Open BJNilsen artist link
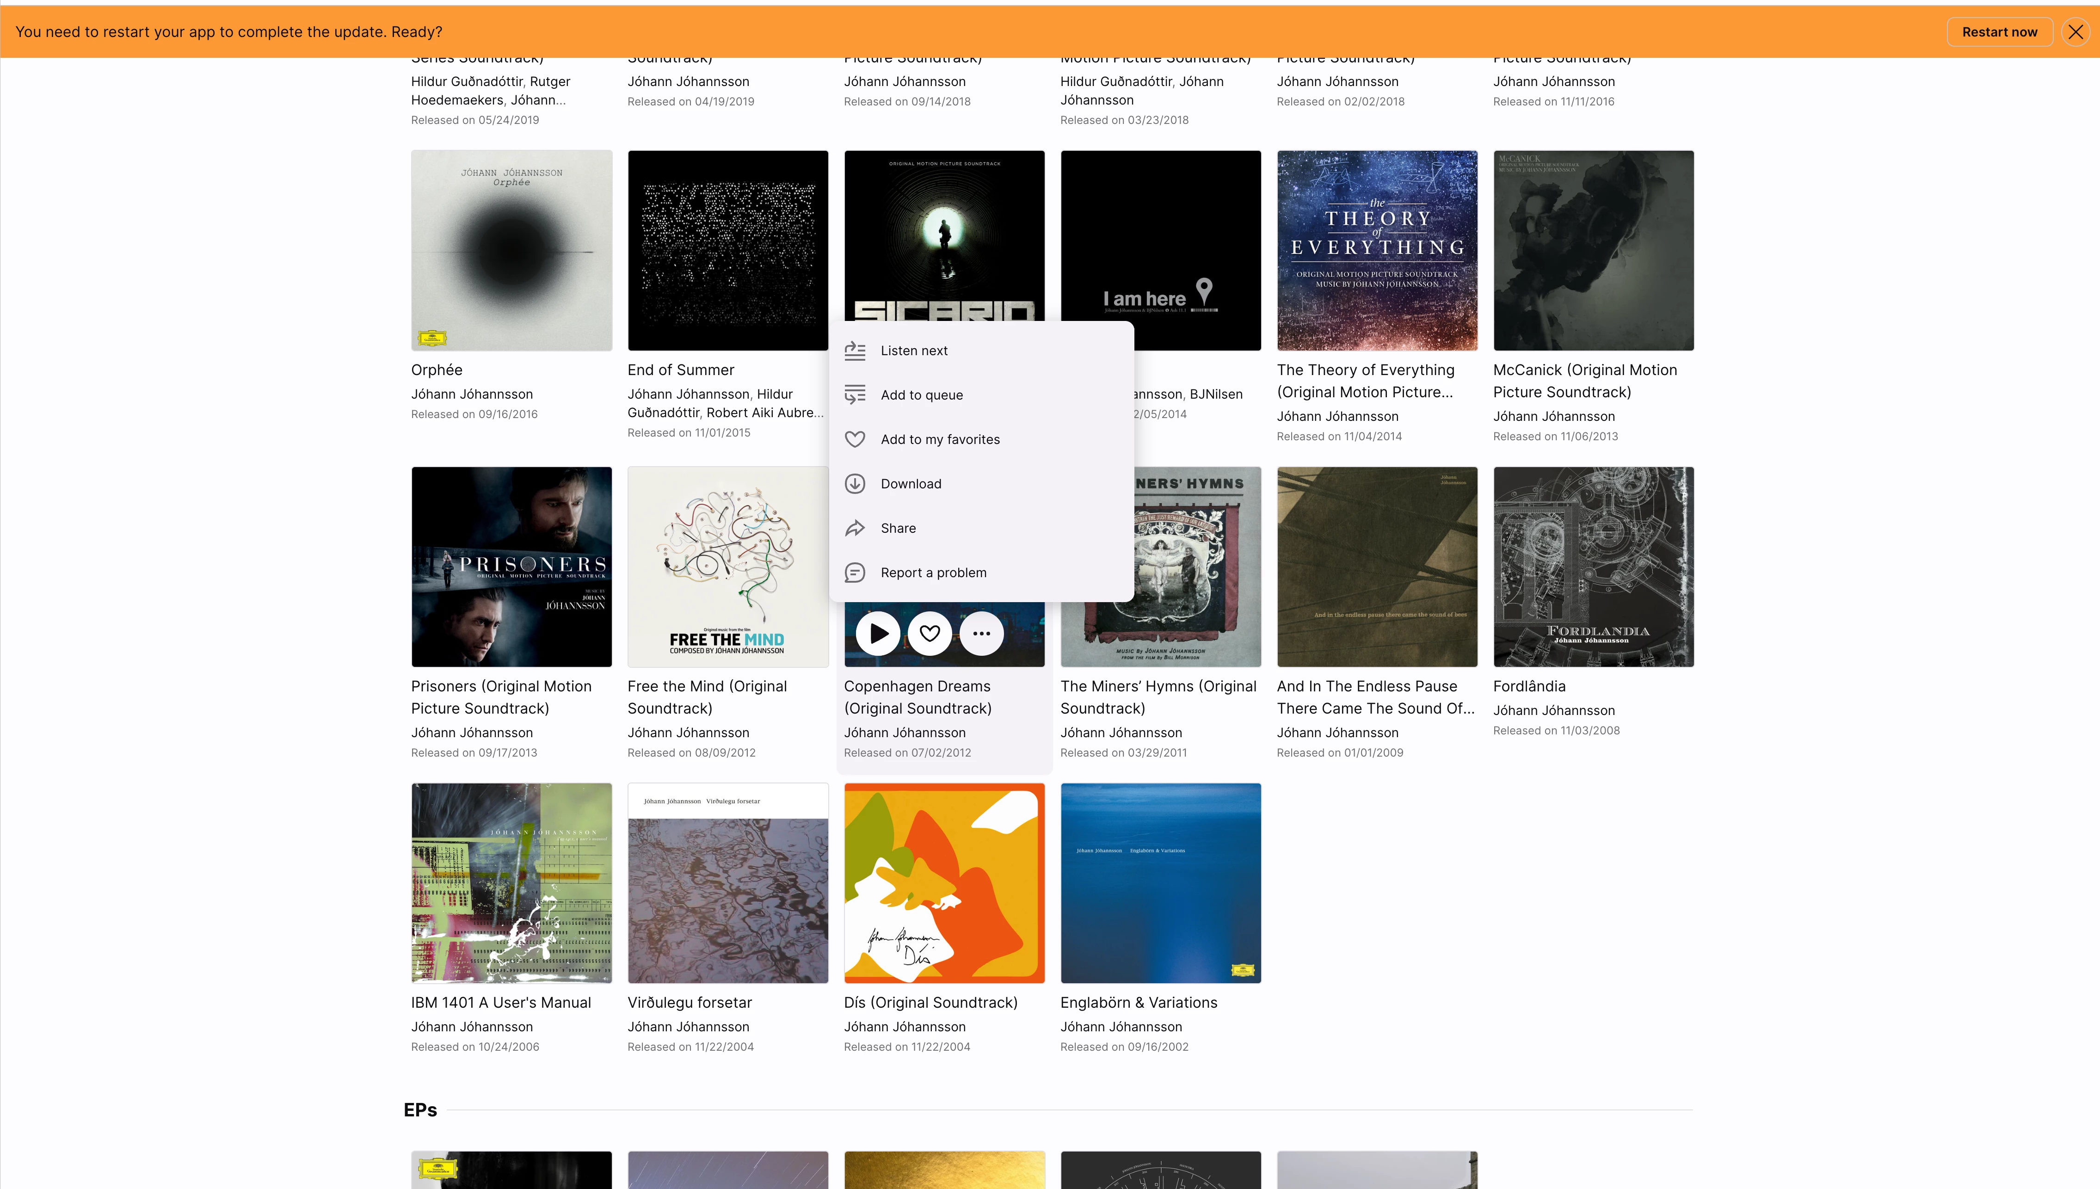Screen dimensions: 2100x1189 point(1216,394)
